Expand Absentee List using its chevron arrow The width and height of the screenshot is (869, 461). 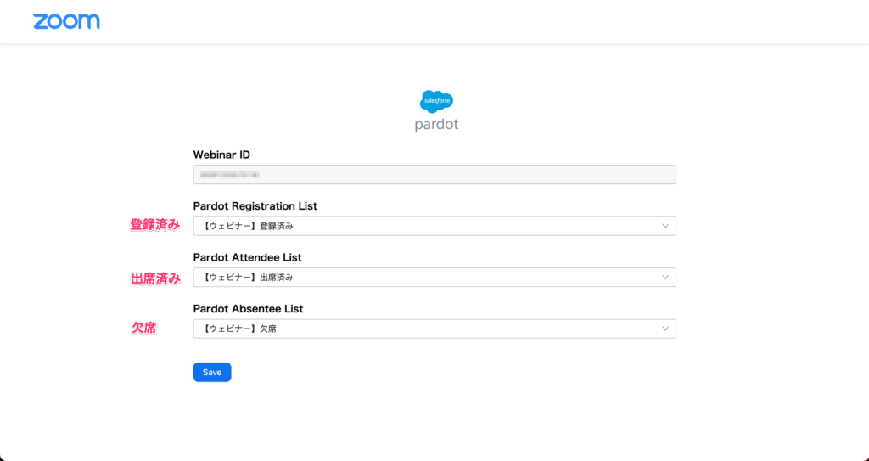click(665, 329)
